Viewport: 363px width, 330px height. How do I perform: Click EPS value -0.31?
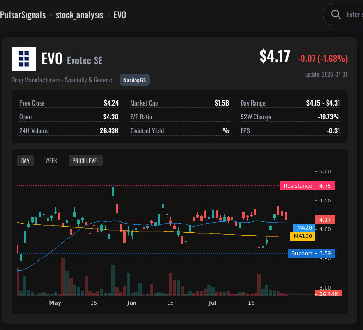(333, 130)
